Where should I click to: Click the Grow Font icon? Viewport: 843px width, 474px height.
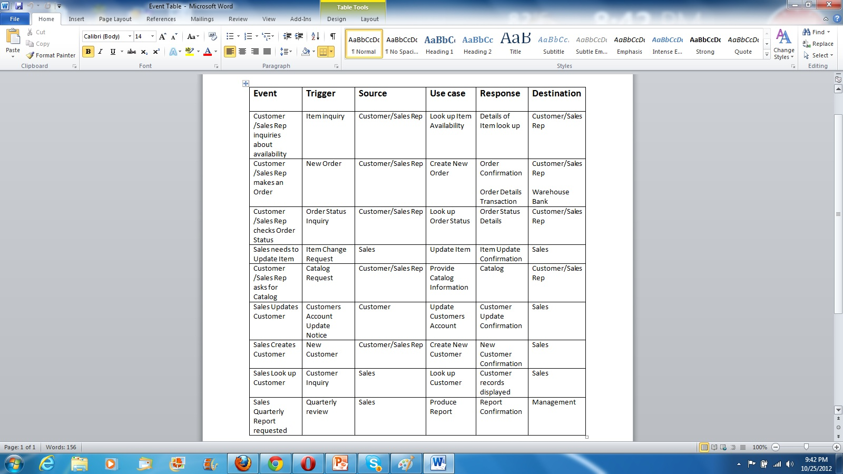pyautogui.click(x=163, y=36)
